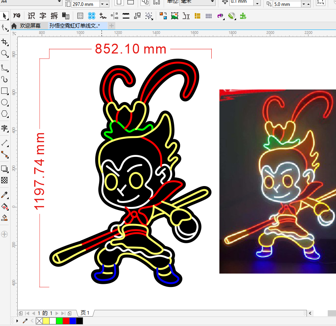This screenshot has height=326, width=336.
Task: Choose the Artistic Media tool
Action: tap(4, 80)
